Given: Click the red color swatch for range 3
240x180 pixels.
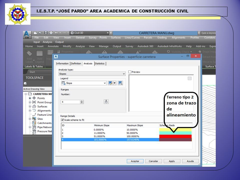Looking at the screenshot, I should 175,136.
